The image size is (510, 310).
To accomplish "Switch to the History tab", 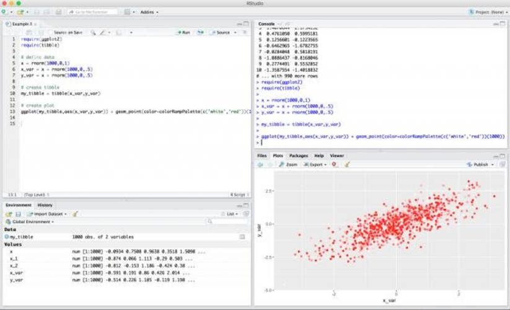I will (45, 205).
